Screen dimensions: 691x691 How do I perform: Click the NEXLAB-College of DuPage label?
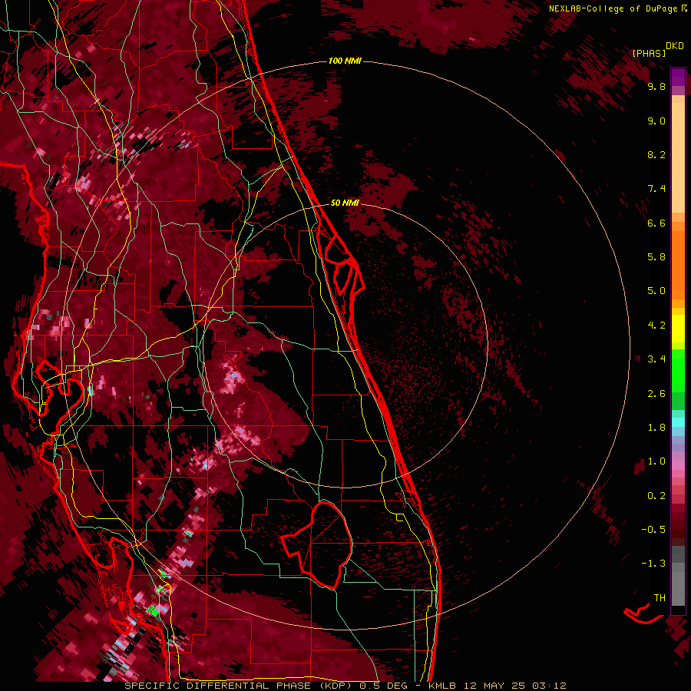click(613, 8)
